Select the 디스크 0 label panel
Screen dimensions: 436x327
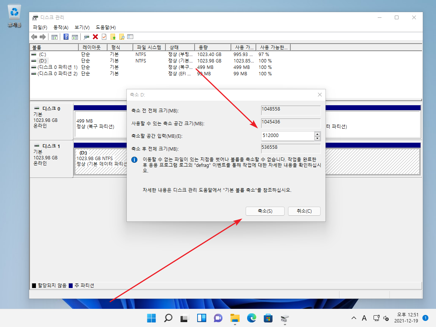coord(51,122)
